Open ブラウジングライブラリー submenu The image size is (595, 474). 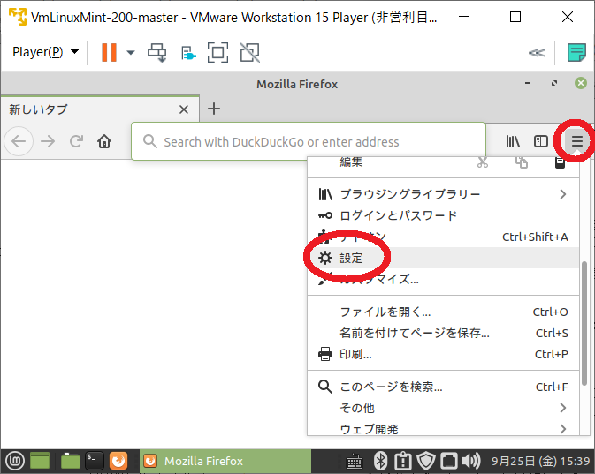click(x=443, y=194)
